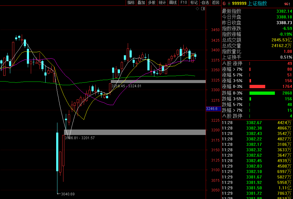
Task: Click the 涨幅 > 7% row
Action: [x=257, y=69]
